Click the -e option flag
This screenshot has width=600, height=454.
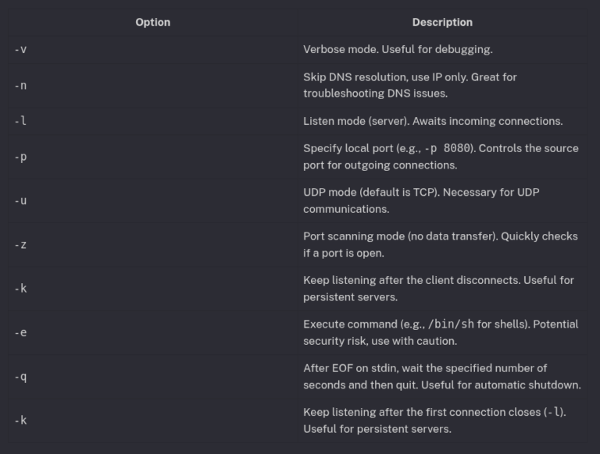(x=21, y=332)
